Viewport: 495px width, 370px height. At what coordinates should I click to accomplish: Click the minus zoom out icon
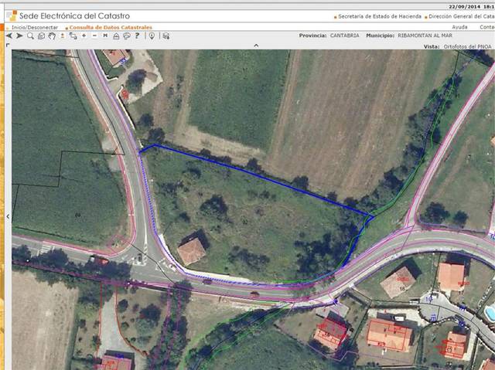pos(94,36)
